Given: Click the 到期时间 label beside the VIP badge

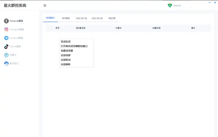Looking at the screenshot, I should pos(177,5).
